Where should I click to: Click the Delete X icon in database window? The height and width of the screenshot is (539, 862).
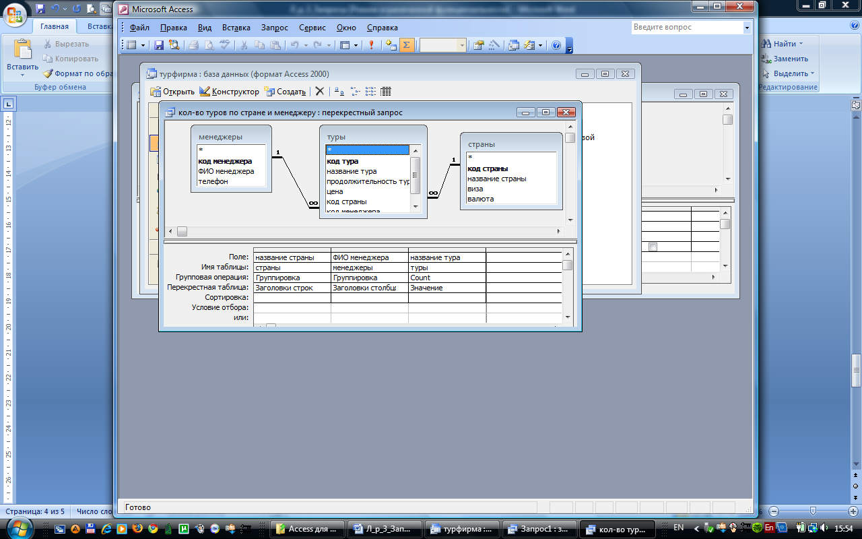click(x=320, y=92)
